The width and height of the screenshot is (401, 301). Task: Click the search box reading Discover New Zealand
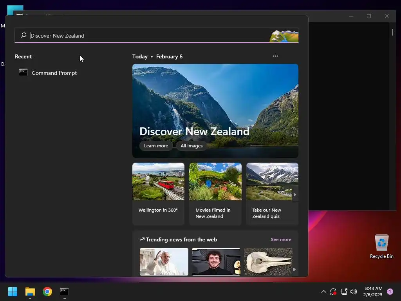(157, 35)
